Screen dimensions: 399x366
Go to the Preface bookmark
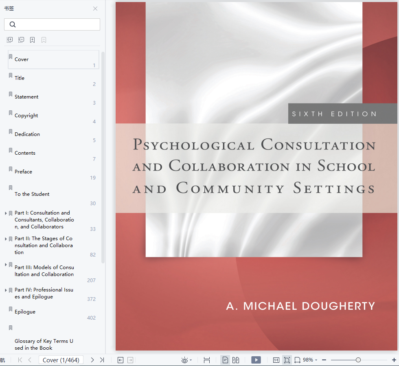[x=53, y=172]
